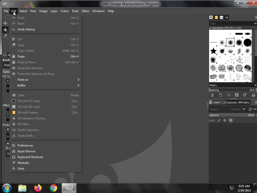
Task: Toggle first Finding Similar Colors checkbox
Action: (8, 129)
